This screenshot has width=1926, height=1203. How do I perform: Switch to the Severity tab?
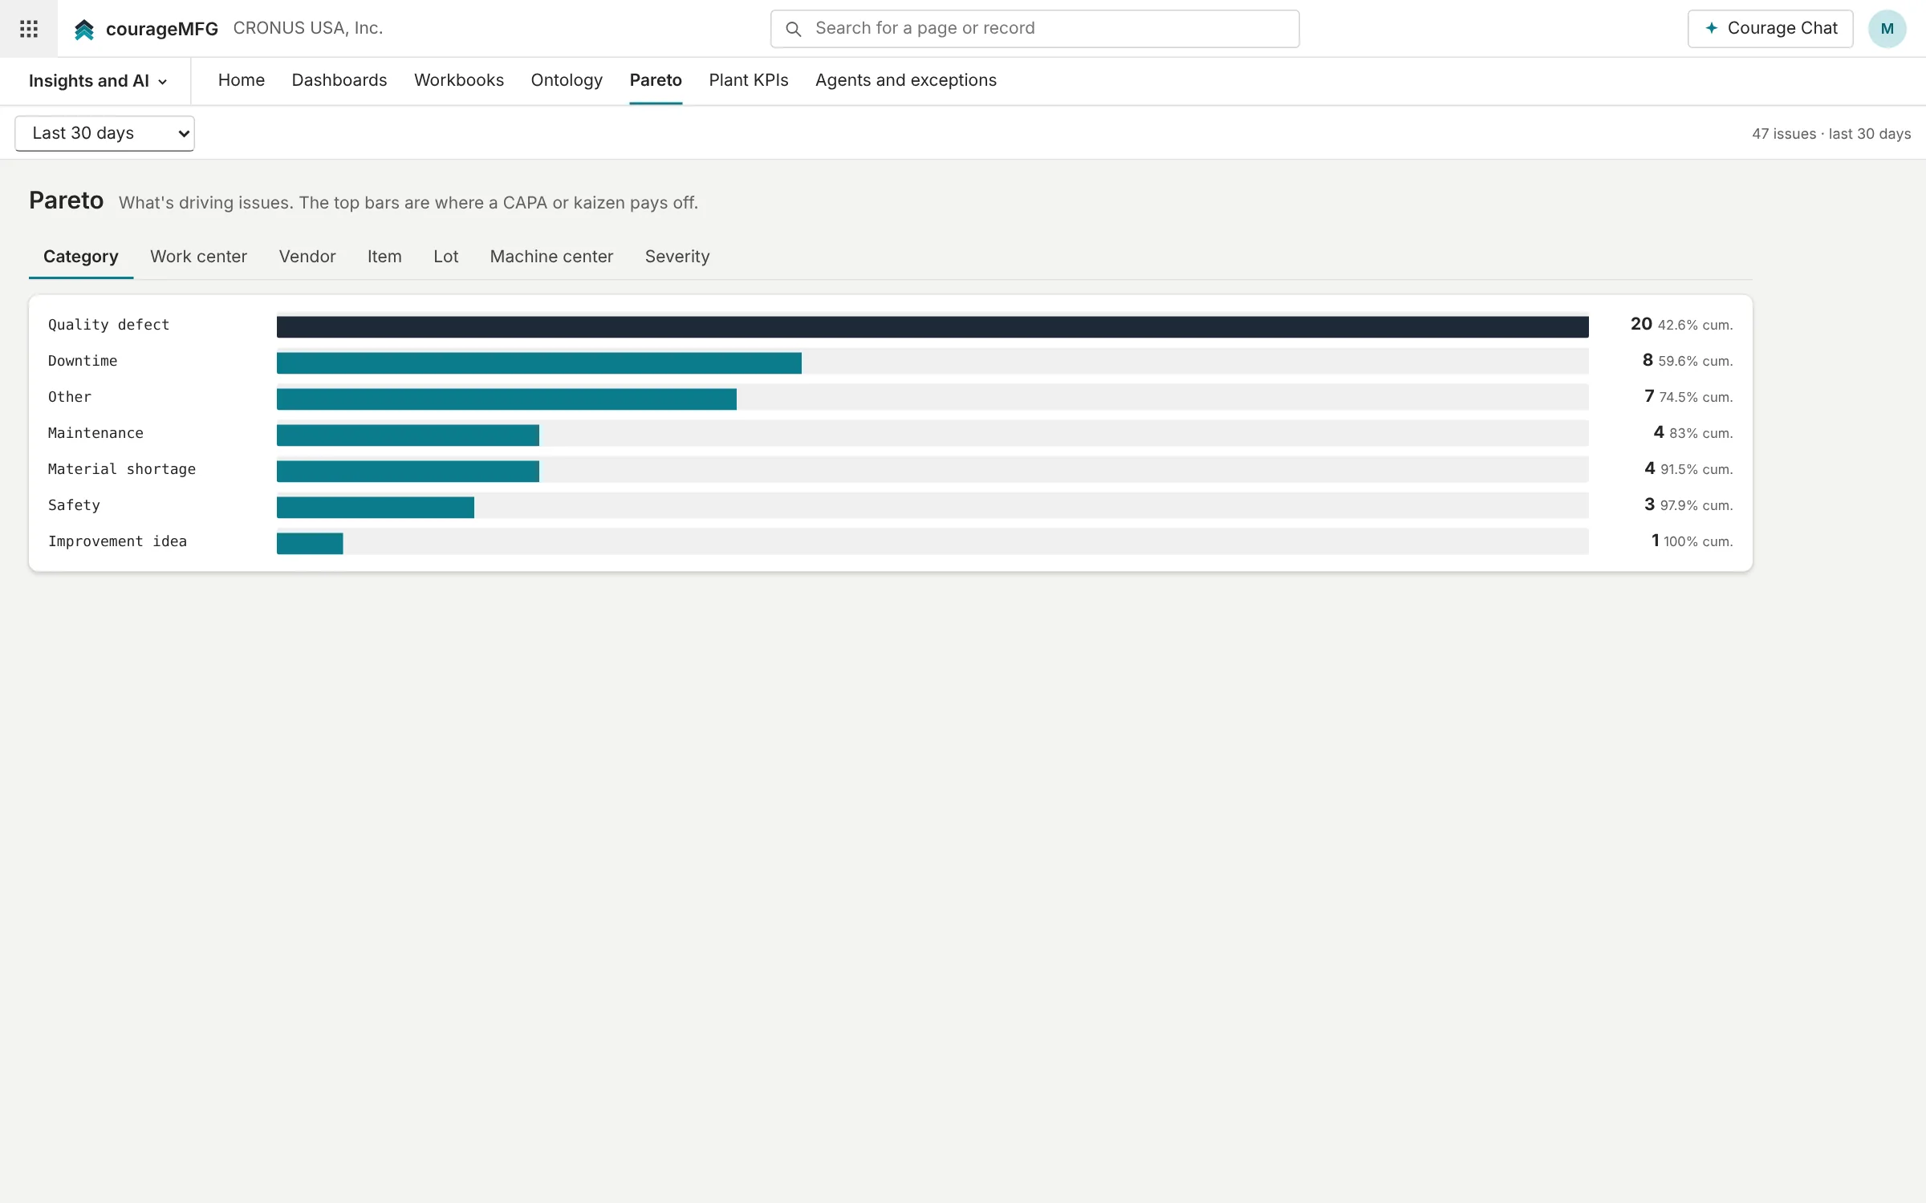pyautogui.click(x=677, y=257)
